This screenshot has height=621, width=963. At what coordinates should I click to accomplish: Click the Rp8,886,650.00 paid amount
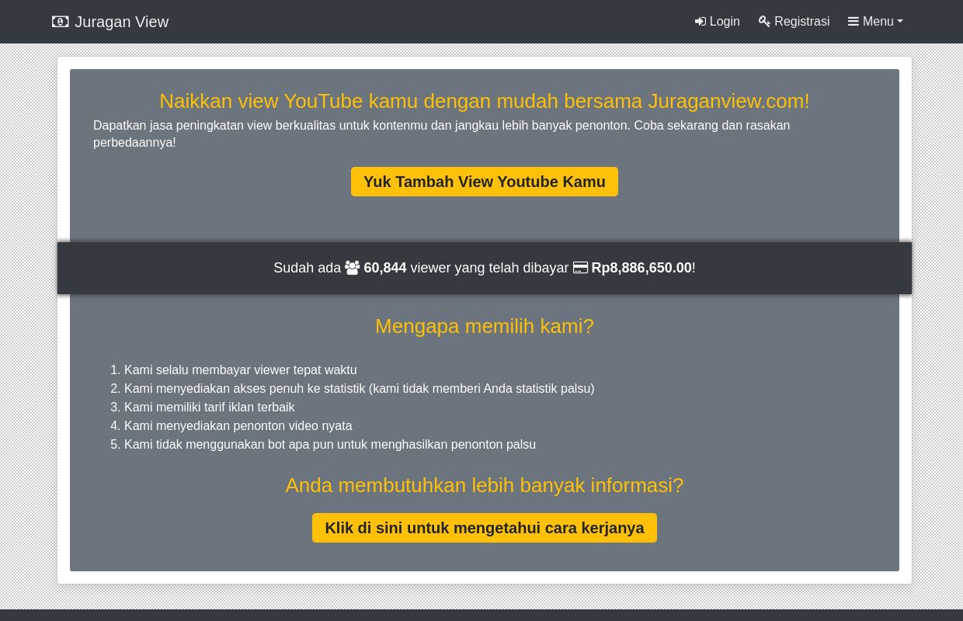(641, 268)
